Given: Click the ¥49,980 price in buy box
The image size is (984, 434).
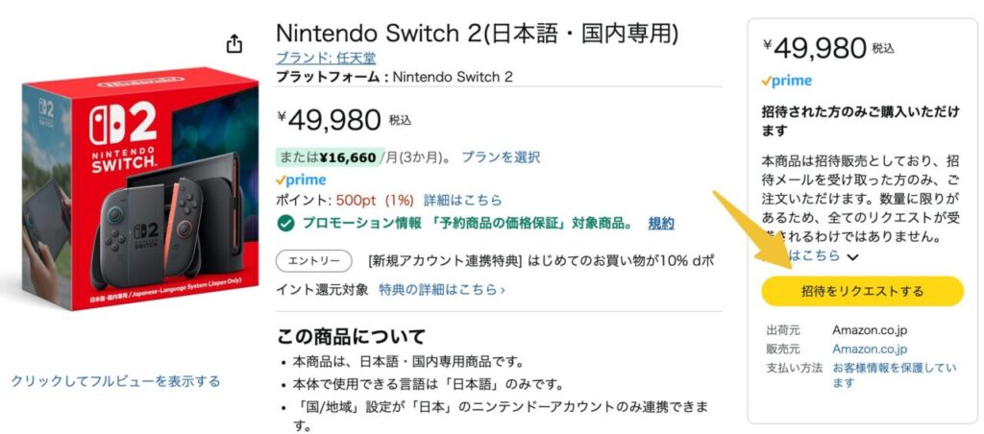Looking at the screenshot, I should (820, 47).
